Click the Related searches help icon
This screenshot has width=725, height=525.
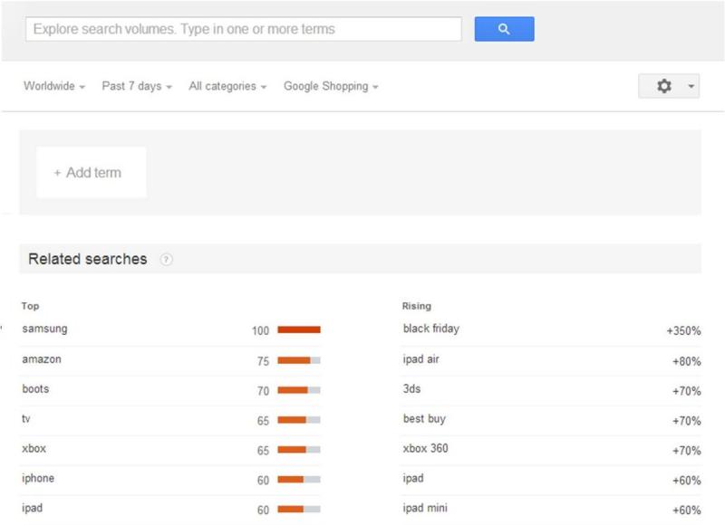pyautogui.click(x=166, y=260)
